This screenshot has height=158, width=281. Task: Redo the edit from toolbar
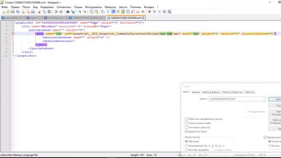point(61,12)
